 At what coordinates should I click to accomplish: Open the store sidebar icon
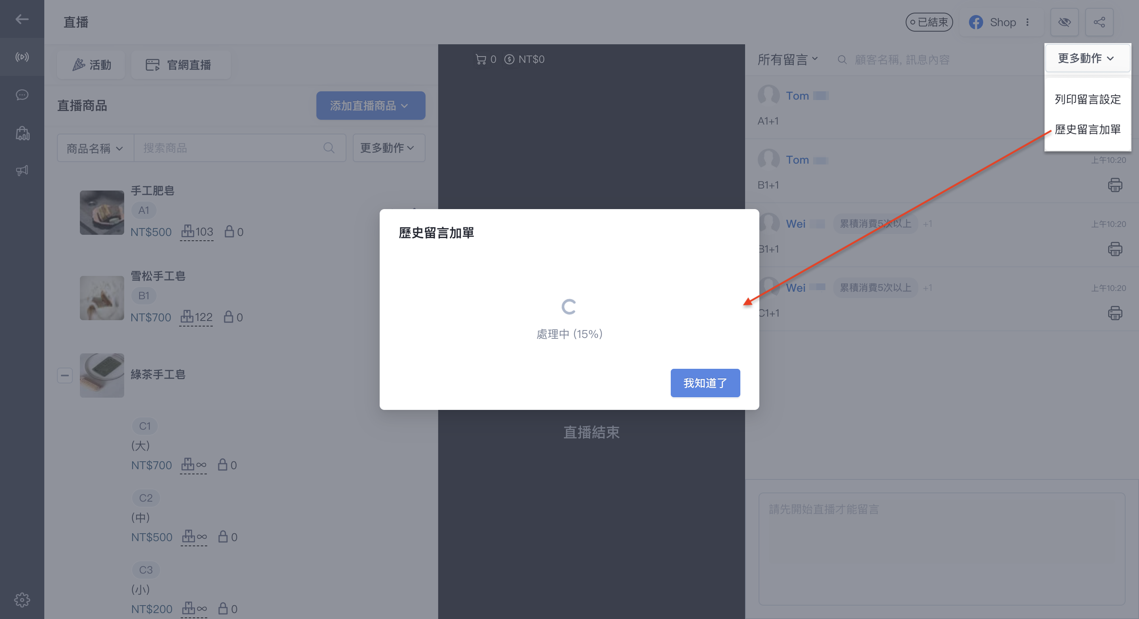coord(22,133)
